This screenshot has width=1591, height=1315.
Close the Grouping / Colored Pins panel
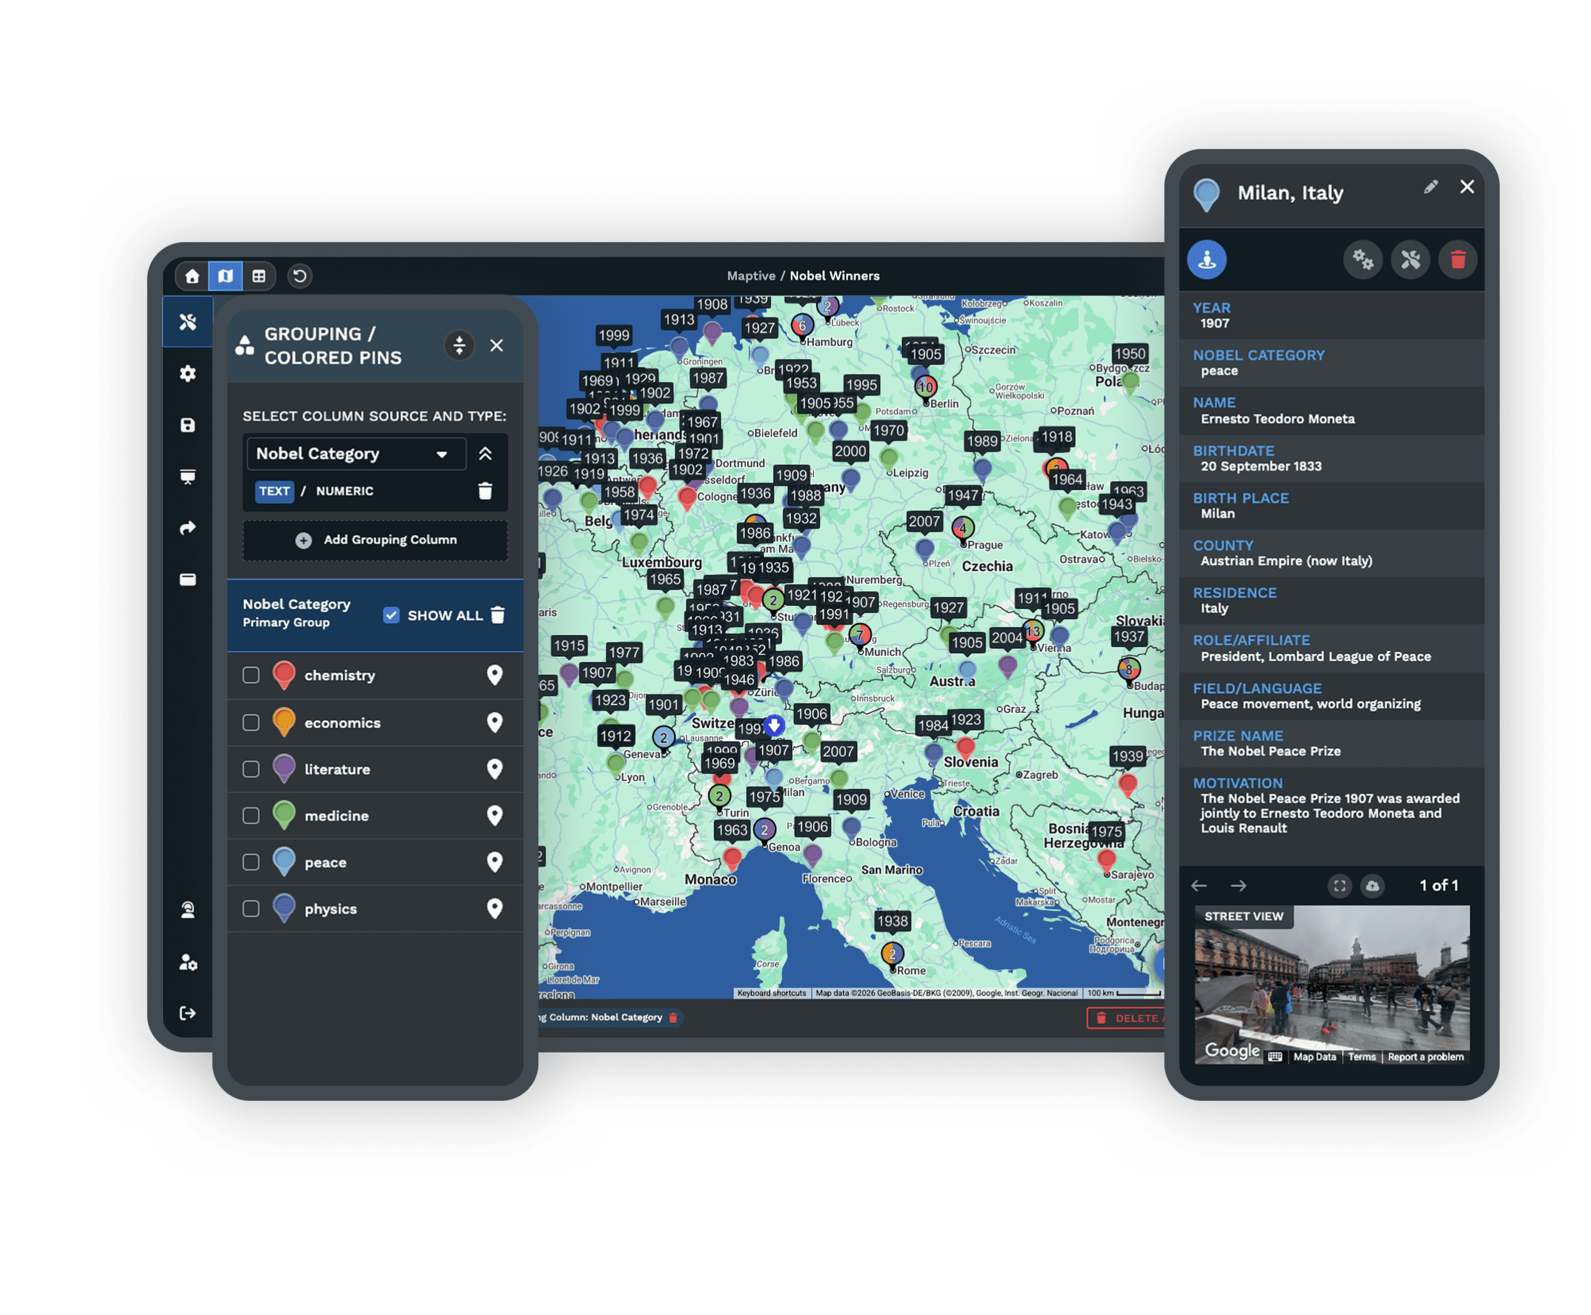pos(496,346)
